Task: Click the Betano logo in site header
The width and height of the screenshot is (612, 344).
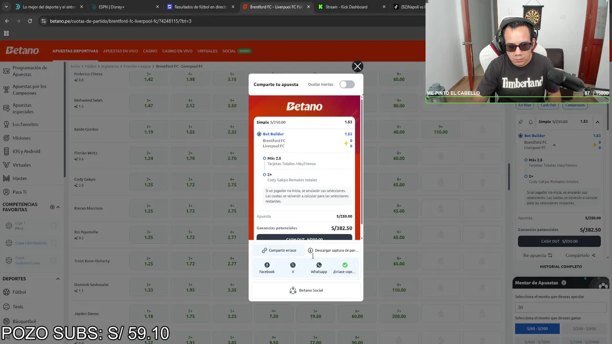Action: (x=22, y=51)
